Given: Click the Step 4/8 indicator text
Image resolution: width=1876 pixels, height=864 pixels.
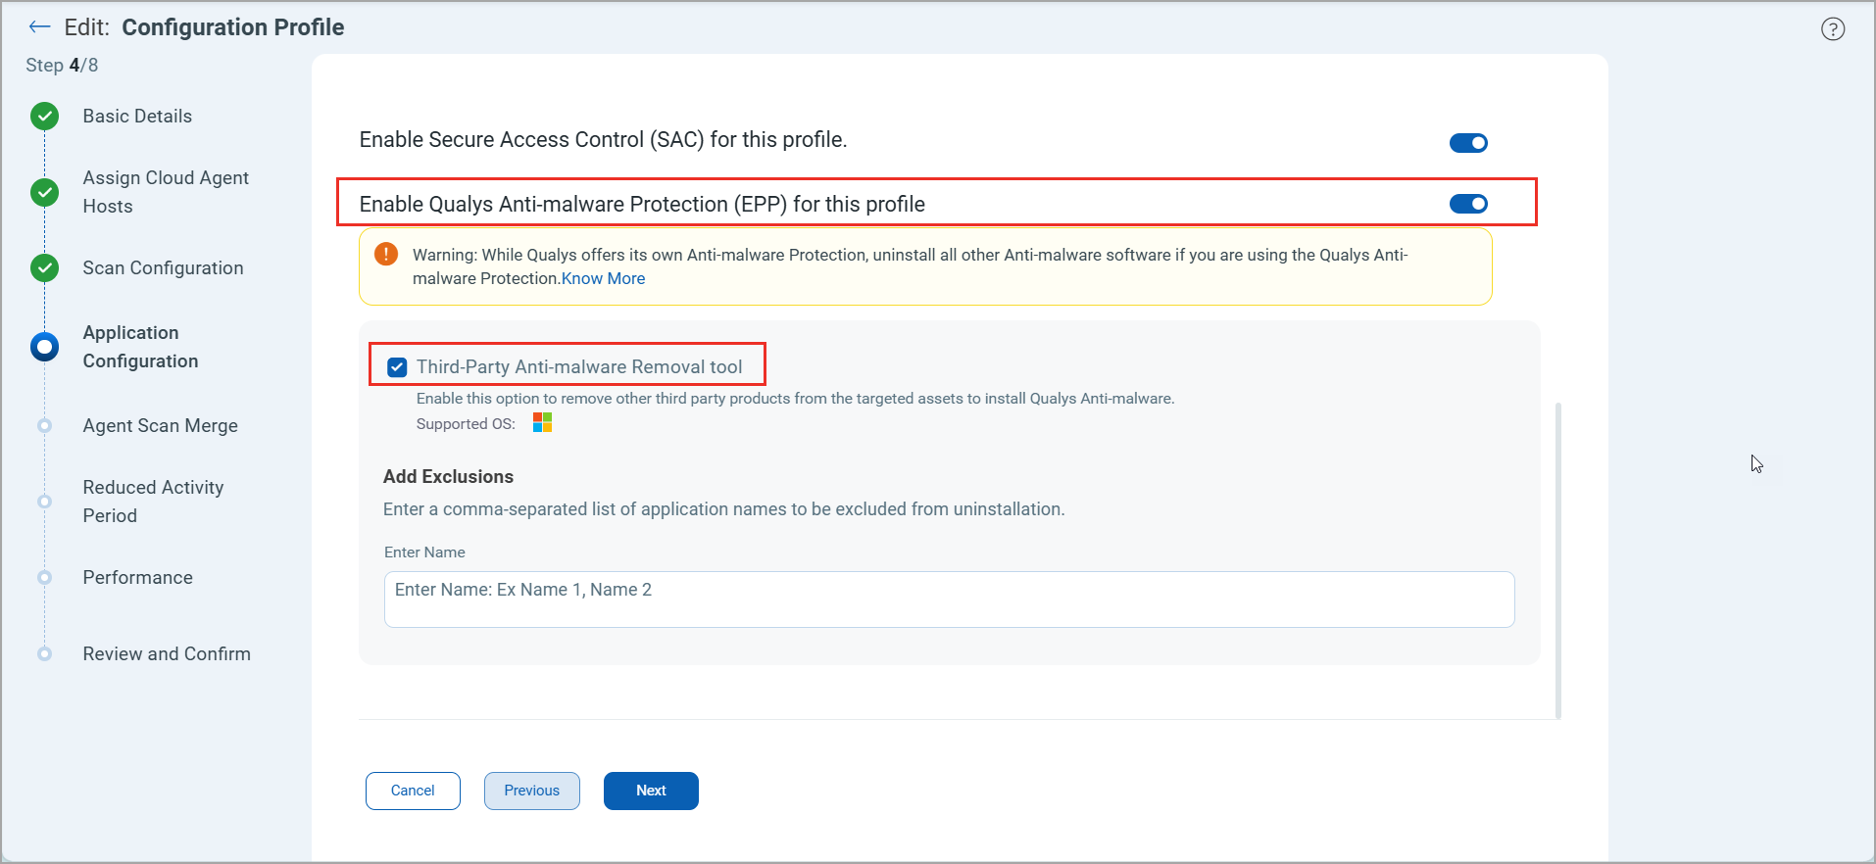Looking at the screenshot, I should 62,66.
